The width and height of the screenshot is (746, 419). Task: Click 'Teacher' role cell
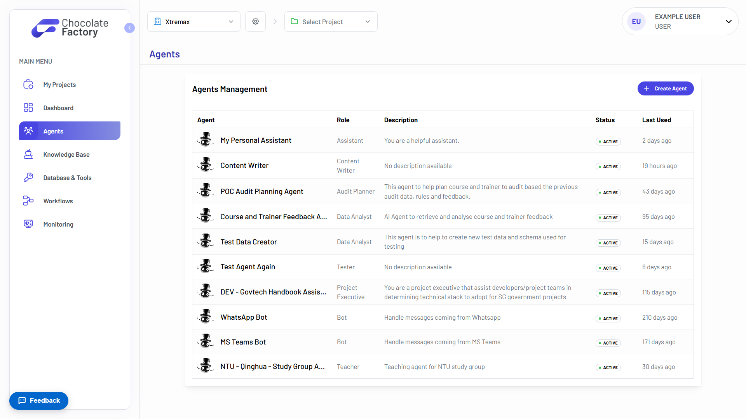[x=348, y=367]
